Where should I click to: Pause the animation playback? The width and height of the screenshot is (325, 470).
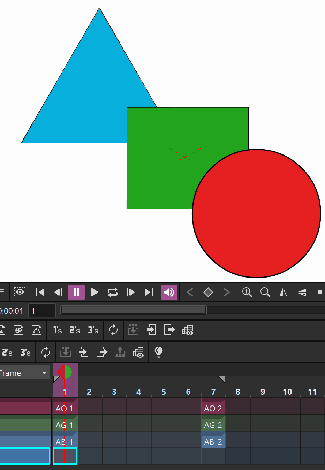pos(76,292)
